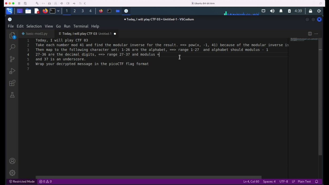Screen dimensions: 329x185
Task: Pause the VM with pause icon
Action: (19, 3)
